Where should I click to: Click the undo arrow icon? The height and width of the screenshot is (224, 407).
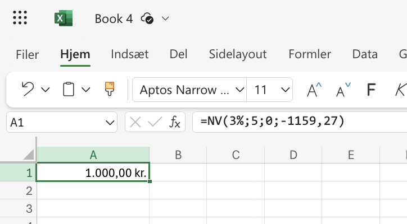coord(28,89)
